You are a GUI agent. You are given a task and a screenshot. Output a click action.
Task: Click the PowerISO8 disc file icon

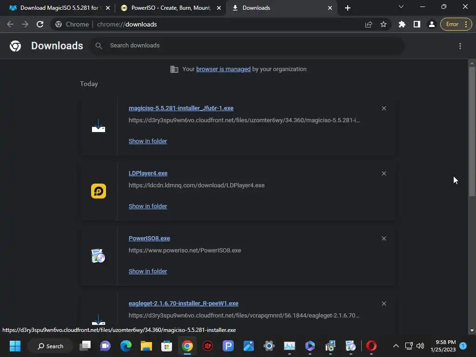pos(99,256)
